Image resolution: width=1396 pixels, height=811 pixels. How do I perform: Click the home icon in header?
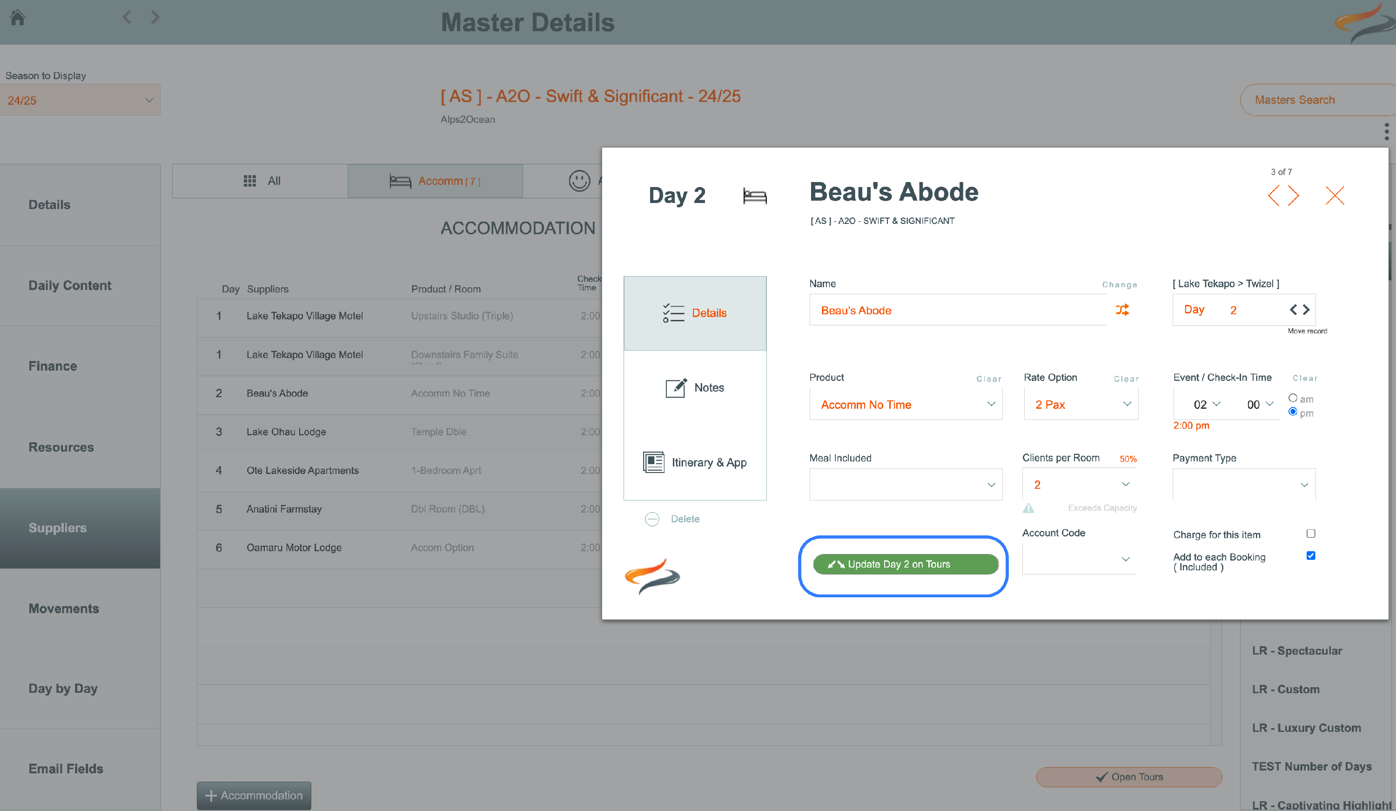(x=18, y=18)
